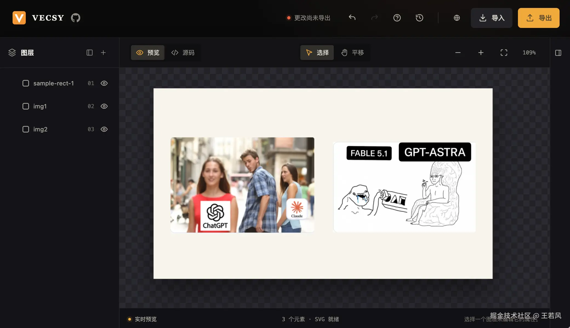
Task: Expand the right properties panel
Action: 558,53
